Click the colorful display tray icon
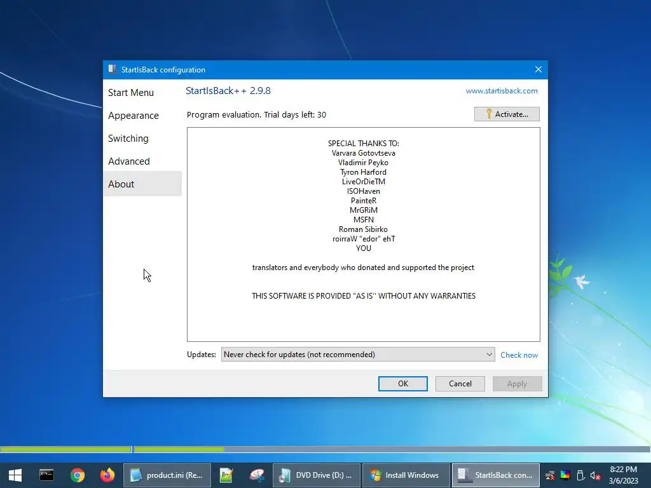 [565, 475]
